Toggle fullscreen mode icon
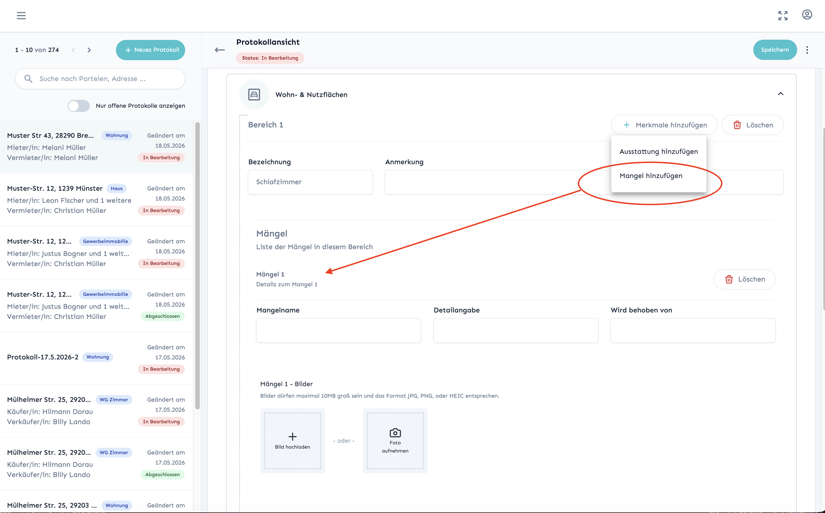The image size is (825, 513). pyautogui.click(x=783, y=15)
